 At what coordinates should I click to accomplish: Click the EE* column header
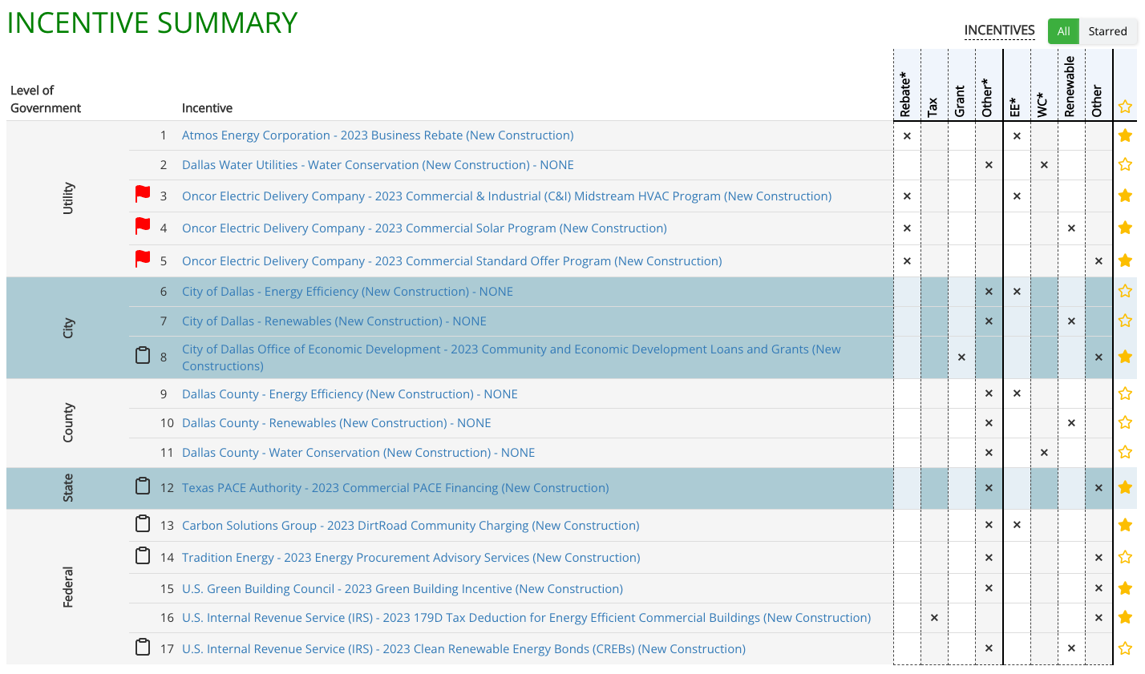[1015, 107]
